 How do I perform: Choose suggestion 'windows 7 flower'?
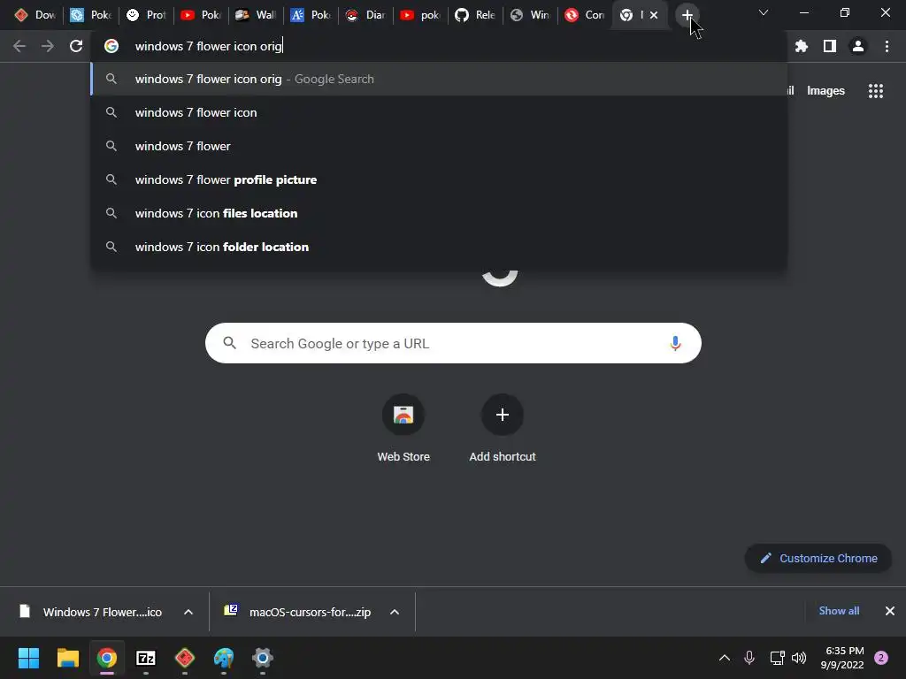pos(439,146)
